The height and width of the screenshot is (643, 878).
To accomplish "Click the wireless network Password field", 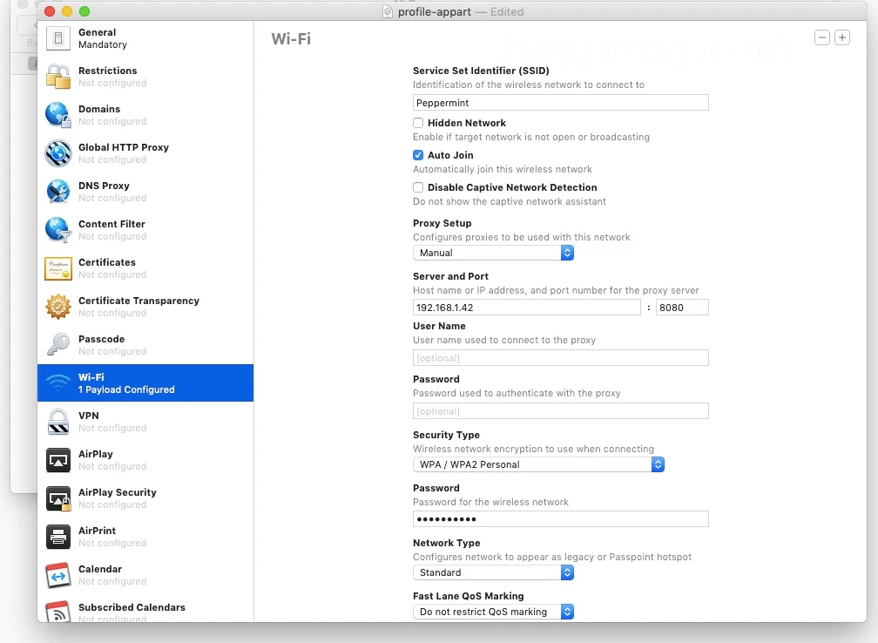I will click(561, 518).
